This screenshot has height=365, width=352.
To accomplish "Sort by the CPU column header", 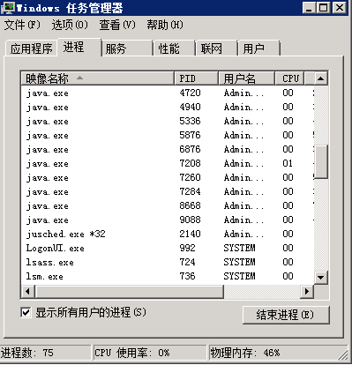I will tap(289, 78).
